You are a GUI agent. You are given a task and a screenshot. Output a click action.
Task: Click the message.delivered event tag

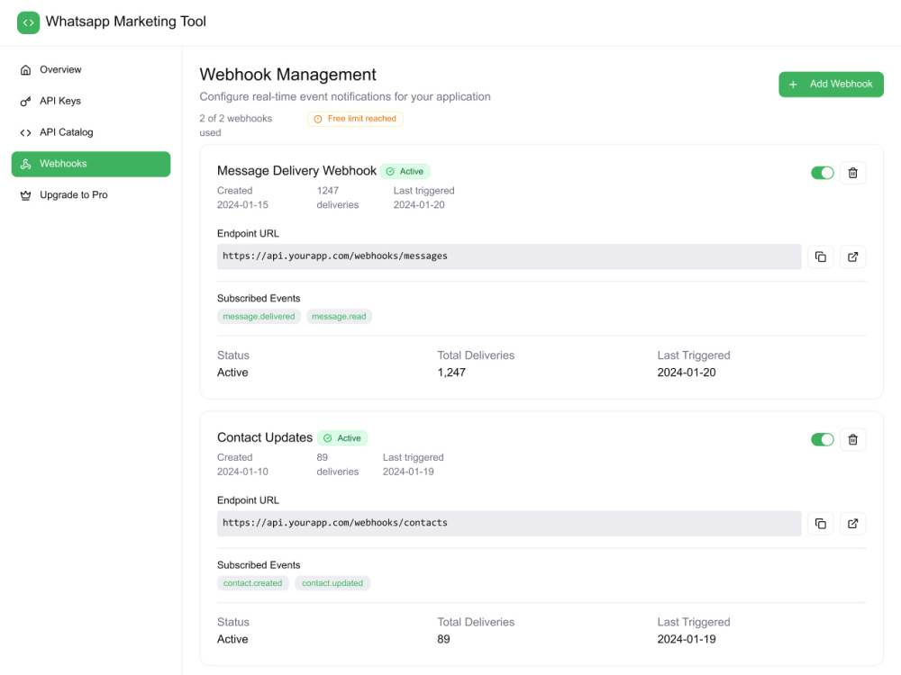pyautogui.click(x=259, y=316)
